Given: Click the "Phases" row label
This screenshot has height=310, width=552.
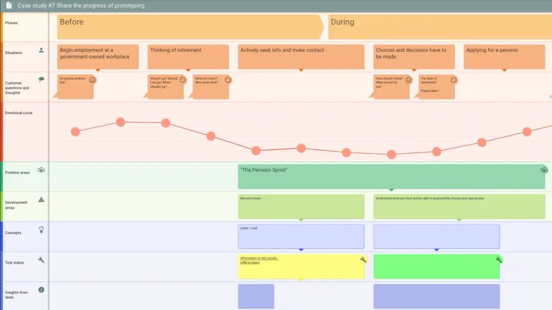Looking at the screenshot, I should 11,23.
